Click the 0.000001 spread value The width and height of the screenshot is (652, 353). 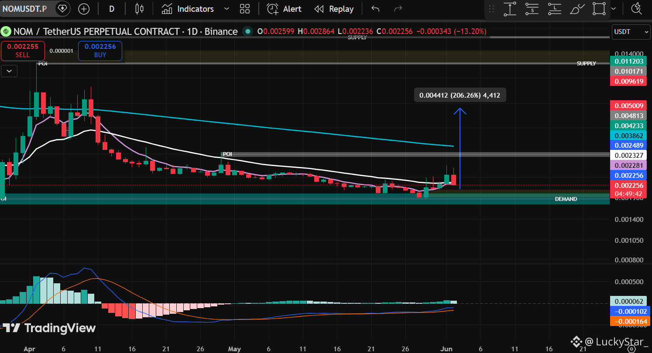62,51
